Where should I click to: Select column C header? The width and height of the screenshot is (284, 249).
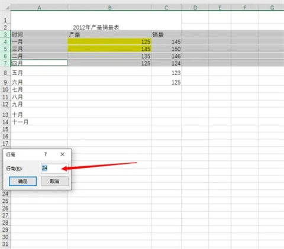tap(166, 8)
